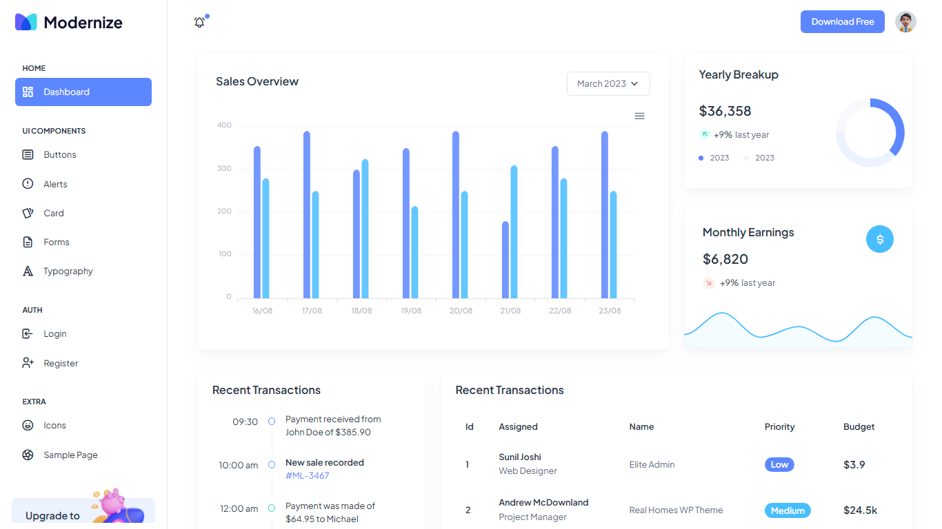Click the Icons smiley icon
Screen dimensions: 942x529
tap(28, 425)
